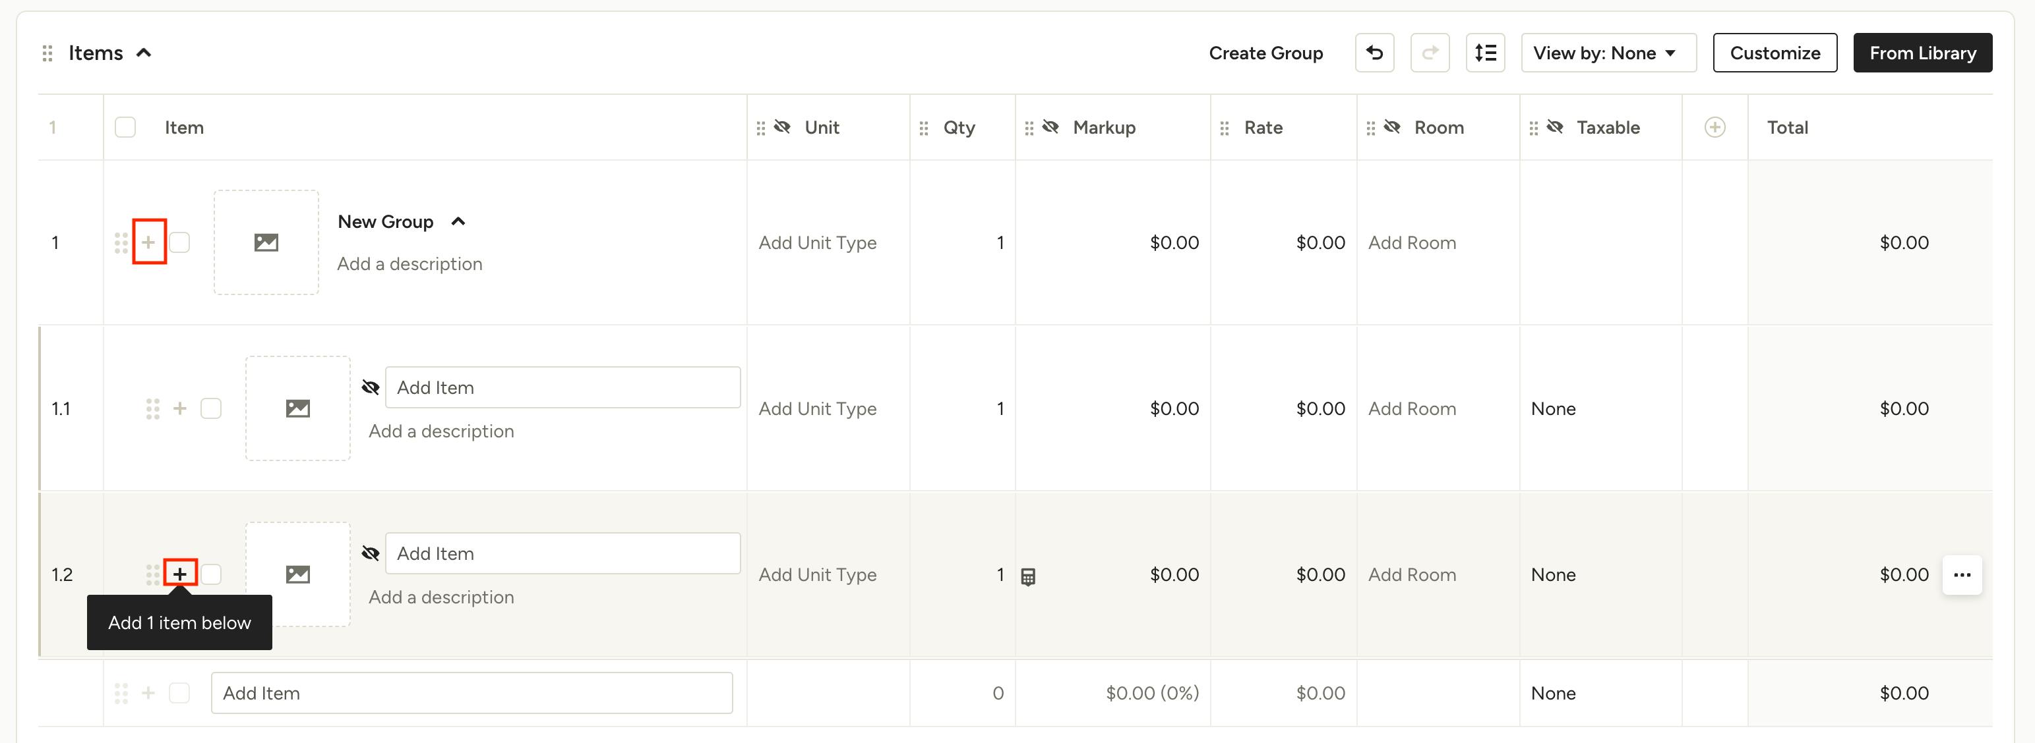Collapse the Items section header
The height and width of the screenshot is (743, 2035).
click(144, 52)
